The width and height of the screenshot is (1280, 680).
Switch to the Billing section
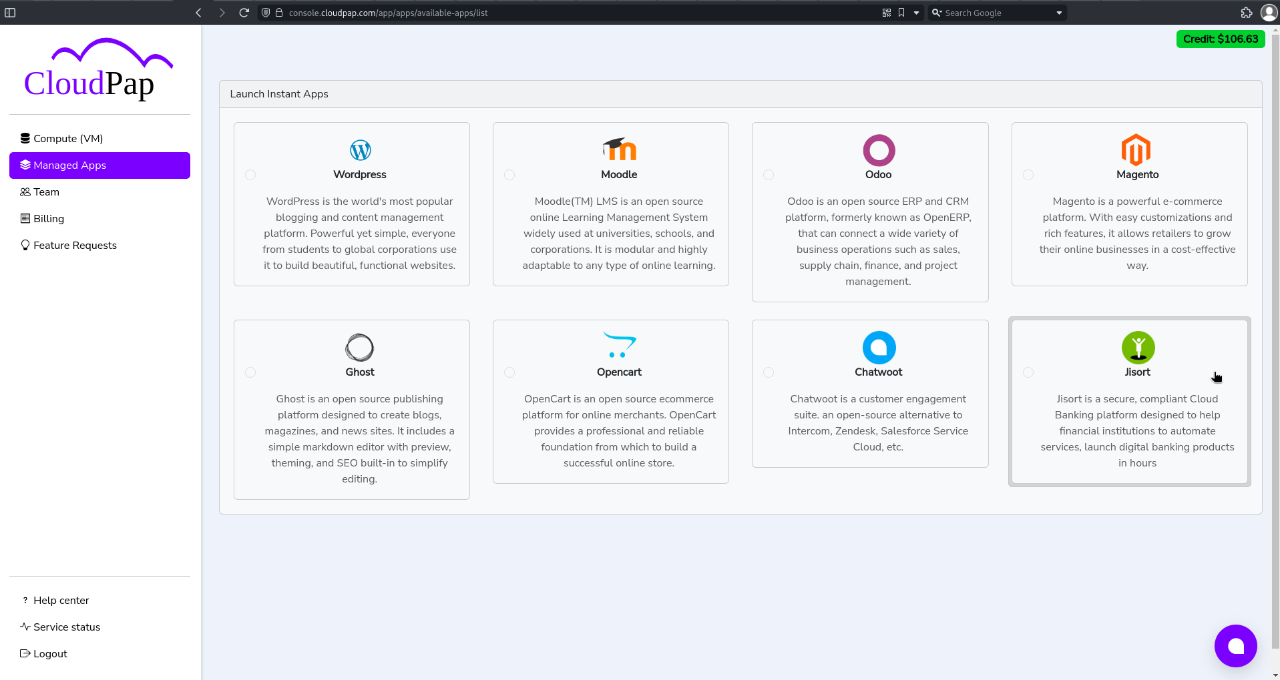click(x=48, y=218)
